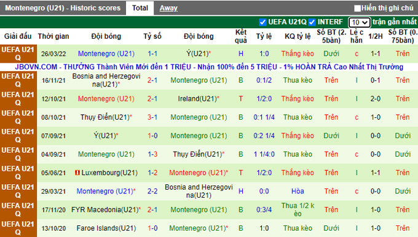
Task: Click the 2-2 score on 29/03/21
Action: click(152, 191)
